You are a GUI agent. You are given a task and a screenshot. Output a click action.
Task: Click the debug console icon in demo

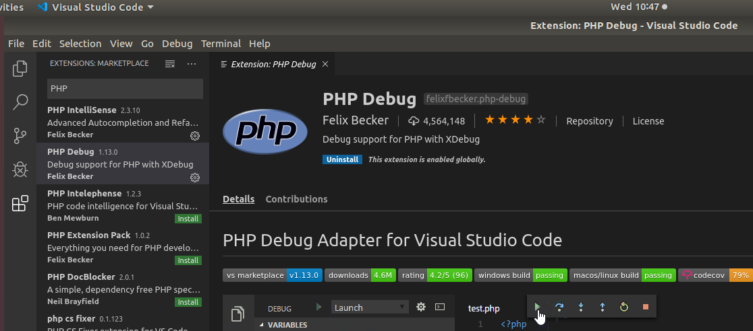440,307
